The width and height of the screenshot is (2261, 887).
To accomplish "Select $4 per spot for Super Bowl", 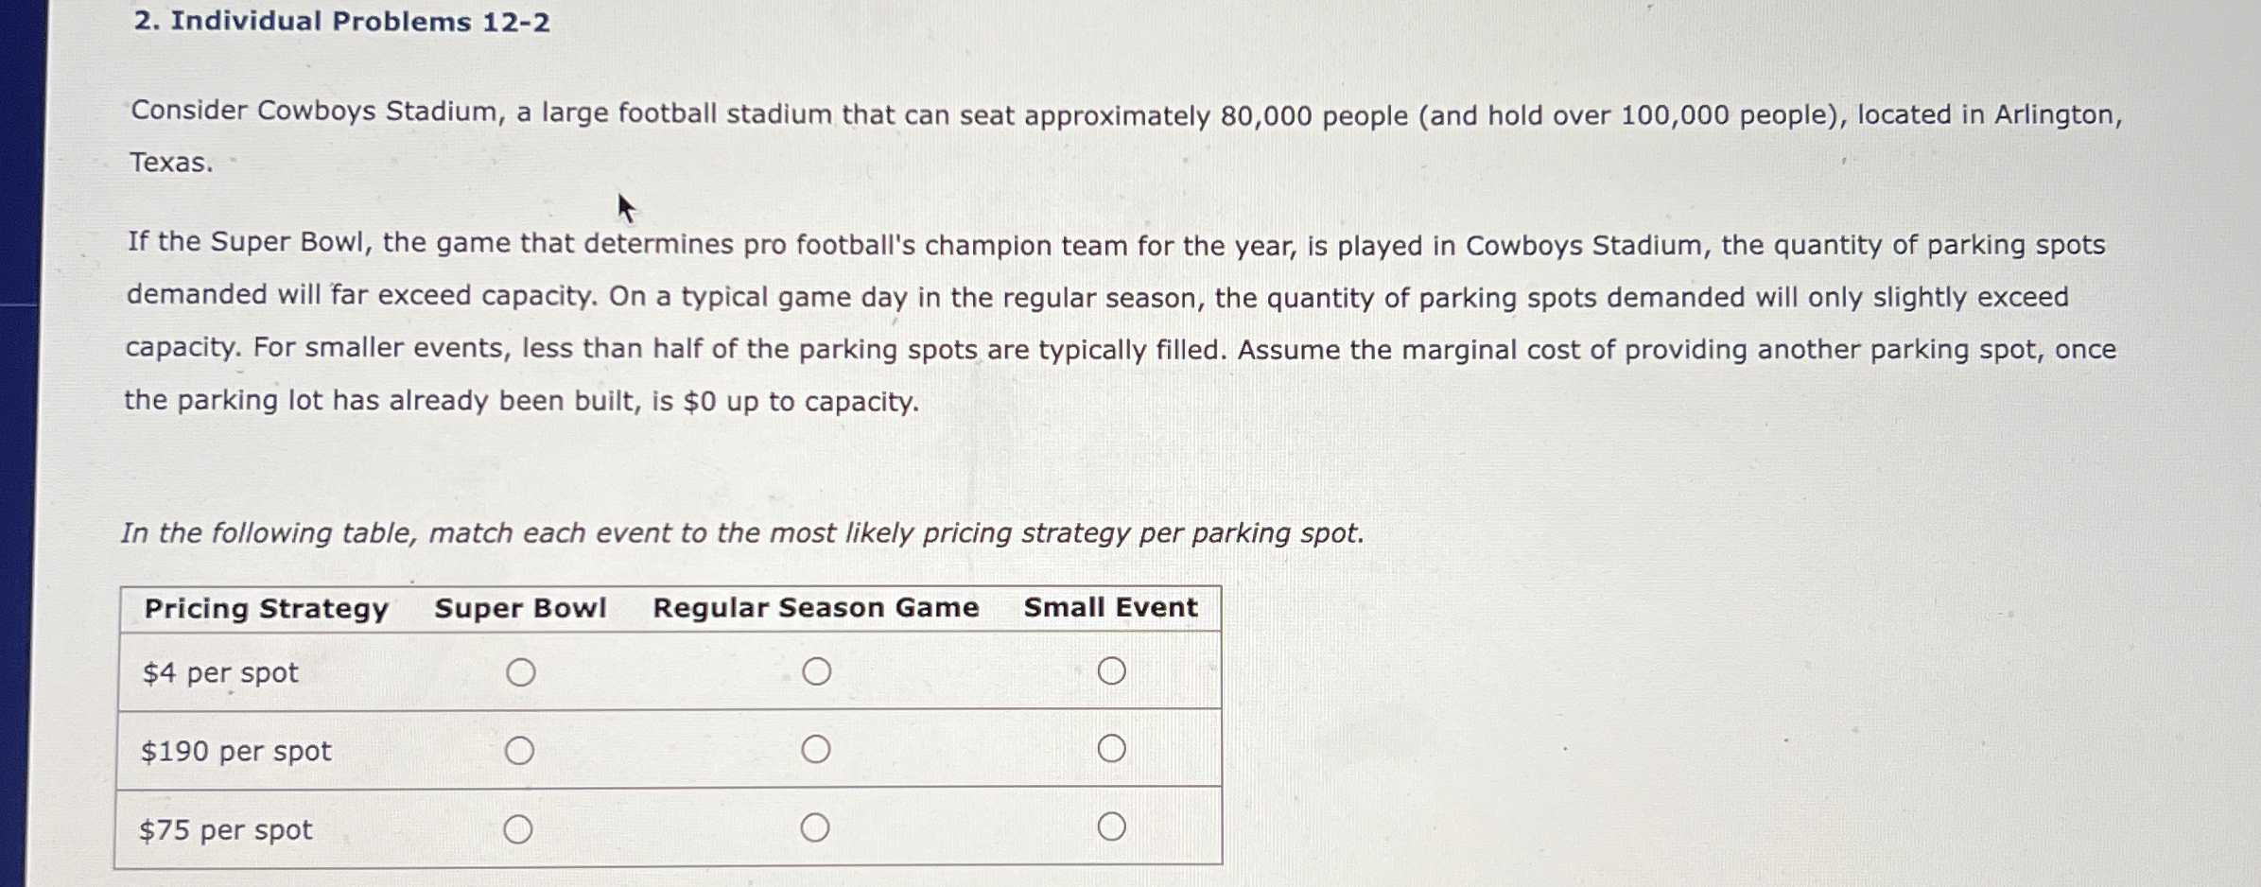I will (518, 672).
